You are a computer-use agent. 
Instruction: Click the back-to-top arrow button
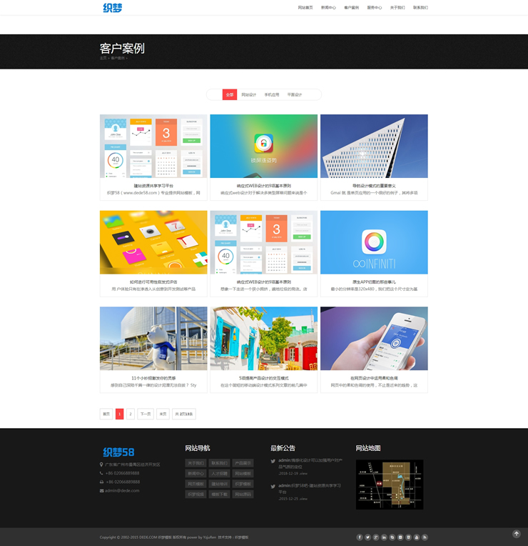(x=517, y=534)
